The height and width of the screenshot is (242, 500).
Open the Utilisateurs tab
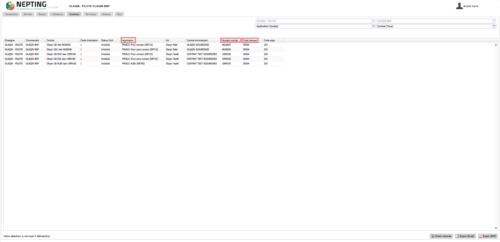point(57,14)
